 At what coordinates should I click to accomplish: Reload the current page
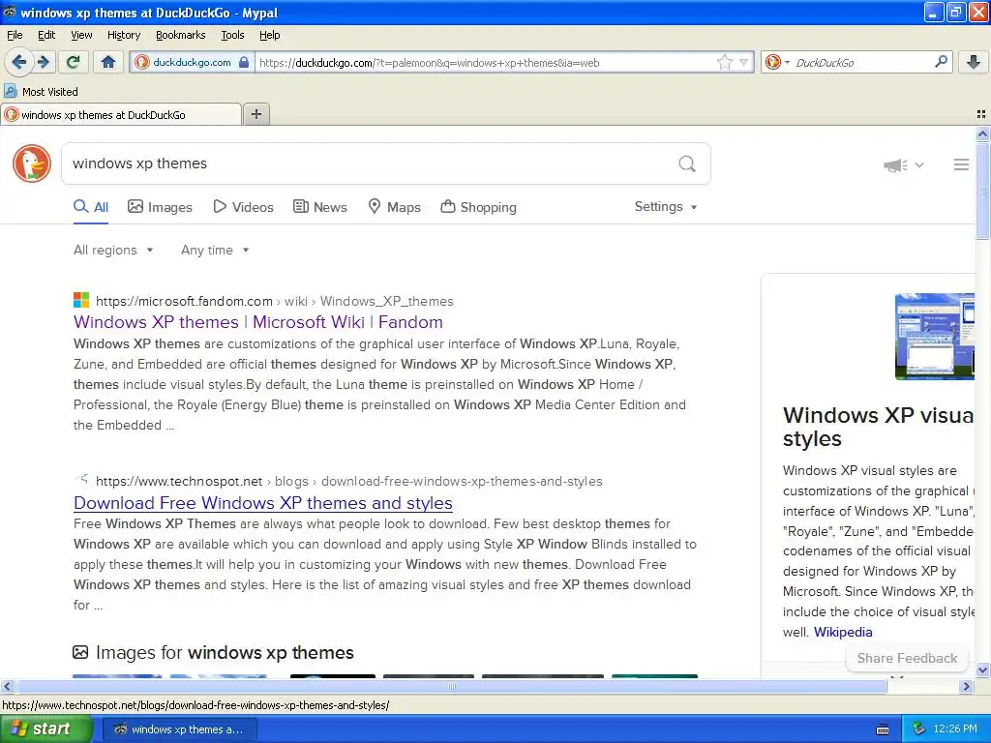pos(73,62)
